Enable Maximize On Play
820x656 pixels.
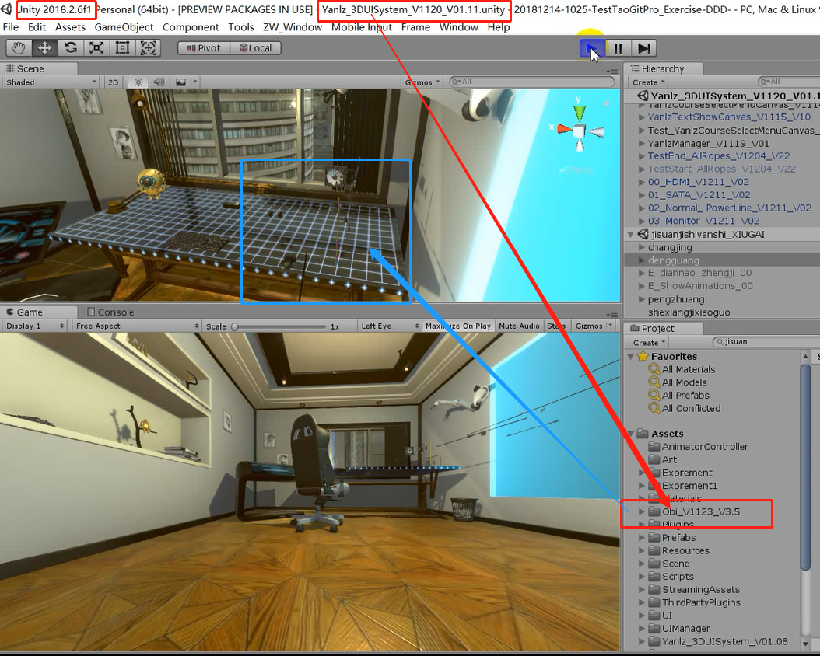[457, 326]
